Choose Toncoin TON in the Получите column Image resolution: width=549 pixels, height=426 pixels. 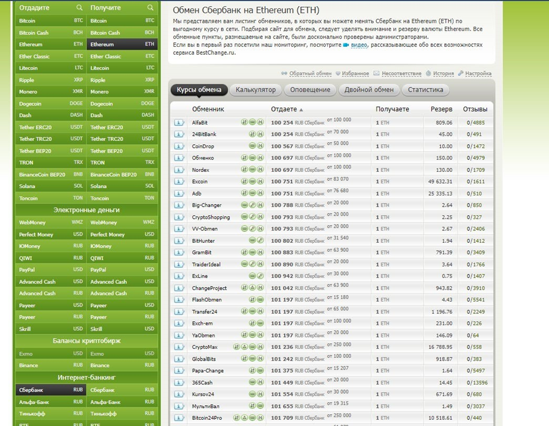[x=122, y=198]
